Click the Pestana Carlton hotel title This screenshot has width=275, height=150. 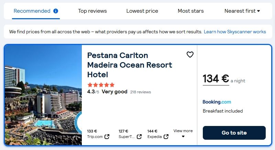[x=130, y=65]
